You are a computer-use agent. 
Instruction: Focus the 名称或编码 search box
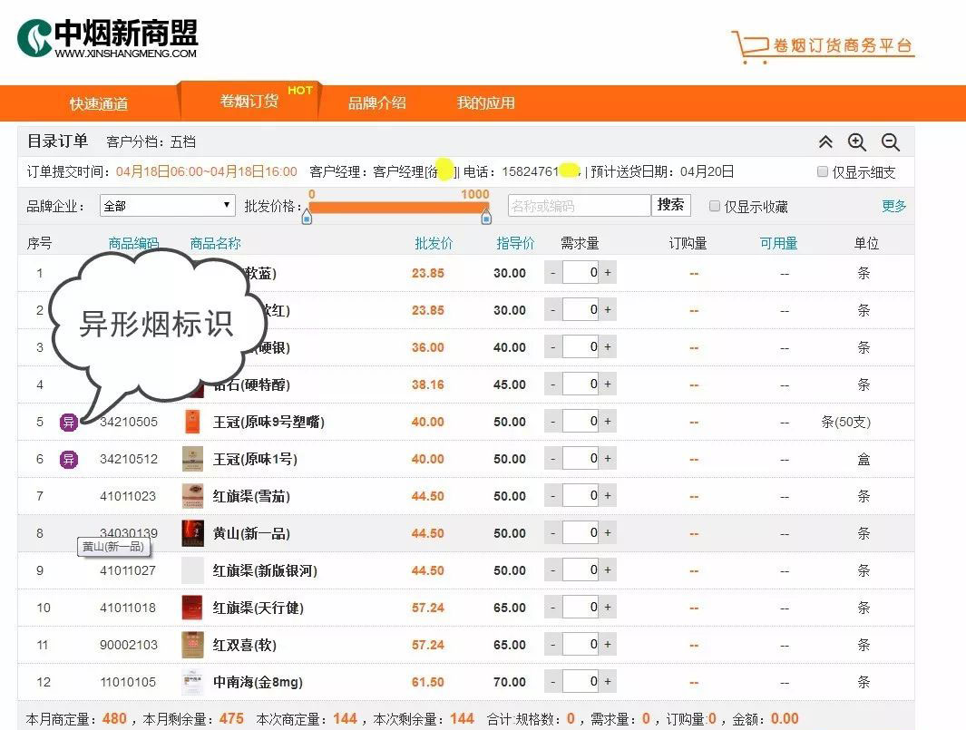point(579,205)
